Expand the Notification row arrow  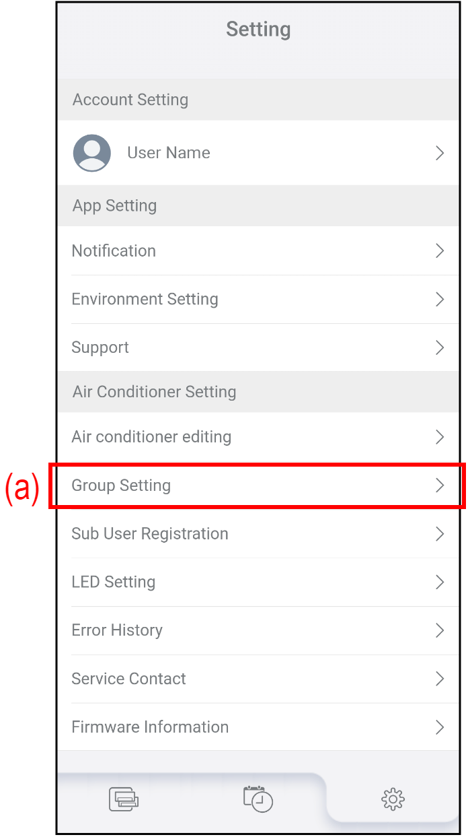pos(440,251)
